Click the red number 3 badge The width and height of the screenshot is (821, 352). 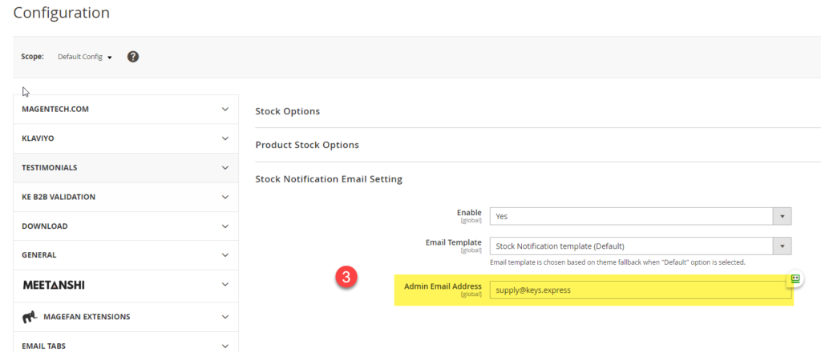point(345,278)
